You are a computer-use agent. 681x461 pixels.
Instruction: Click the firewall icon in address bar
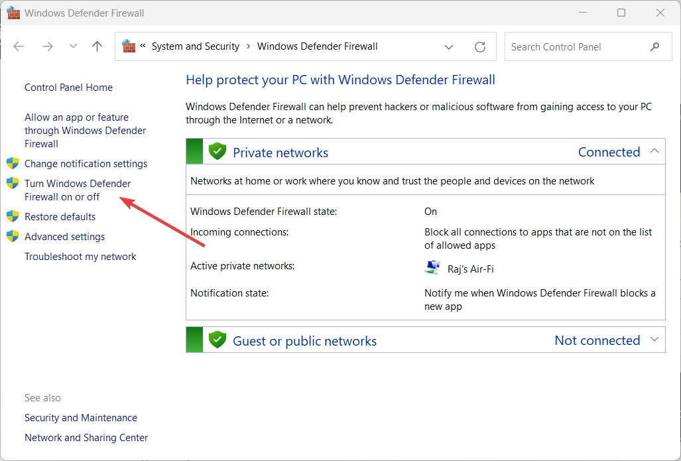(x=129, y=46)
